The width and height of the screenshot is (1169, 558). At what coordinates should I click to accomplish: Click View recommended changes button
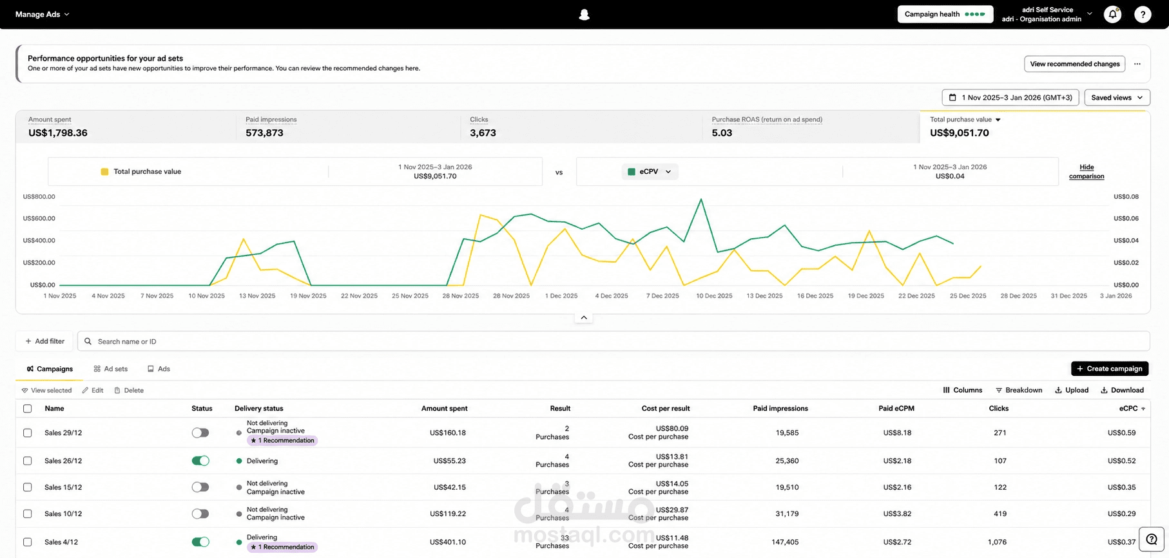[1075, 64]
